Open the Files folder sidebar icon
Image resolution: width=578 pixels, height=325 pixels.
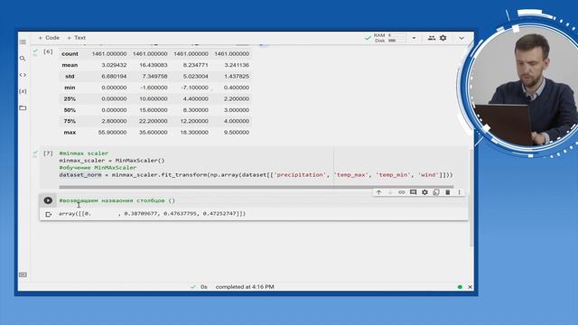(23, 107)
